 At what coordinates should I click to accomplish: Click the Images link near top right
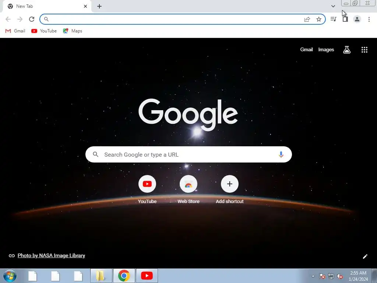click(x=326, y=50)
